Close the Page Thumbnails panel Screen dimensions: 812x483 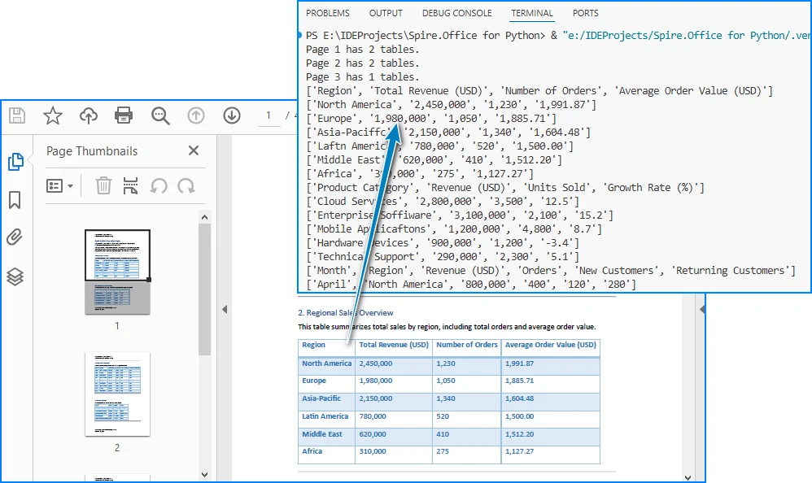(x=193, y=150)
